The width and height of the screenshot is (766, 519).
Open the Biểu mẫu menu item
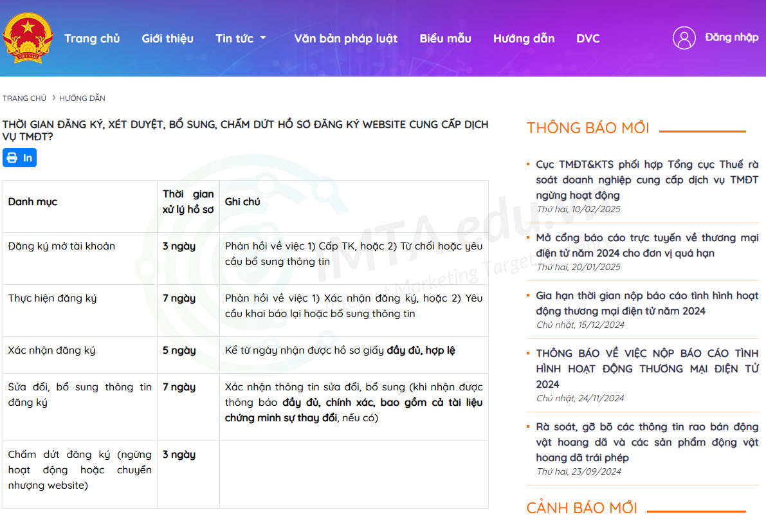446,38
